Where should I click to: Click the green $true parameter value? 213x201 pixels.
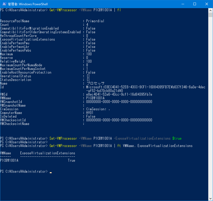177,138
